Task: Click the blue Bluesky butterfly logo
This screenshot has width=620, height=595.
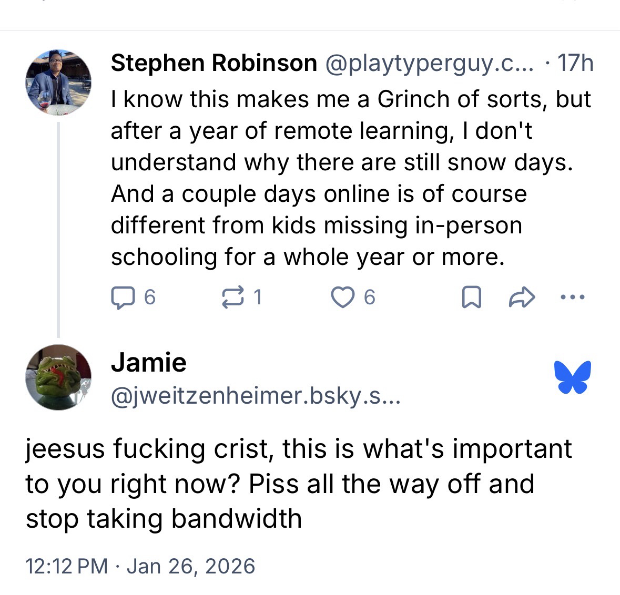Action: pos(572,377)
